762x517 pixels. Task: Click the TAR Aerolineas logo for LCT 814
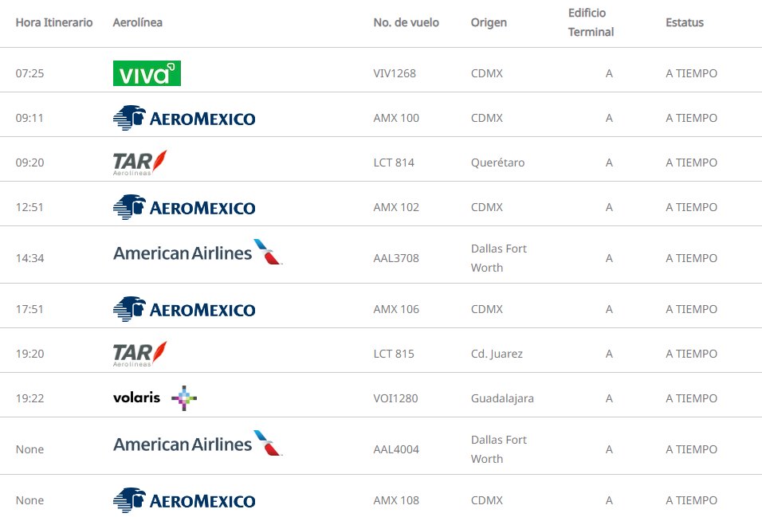140,163
